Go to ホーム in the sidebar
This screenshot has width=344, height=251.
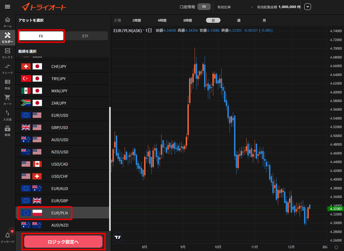[x=8, y=22]
